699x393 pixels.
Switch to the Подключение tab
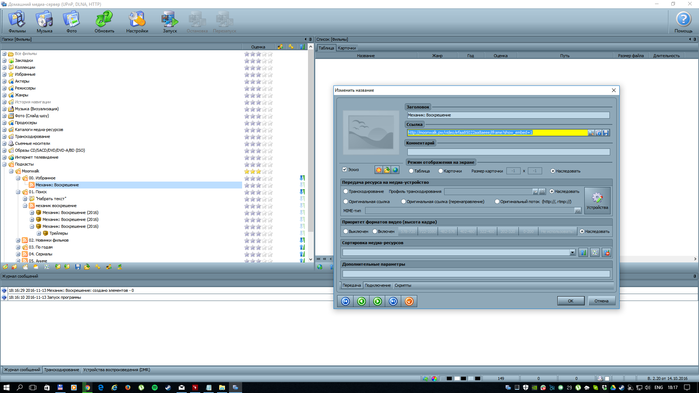click(378, 286)
